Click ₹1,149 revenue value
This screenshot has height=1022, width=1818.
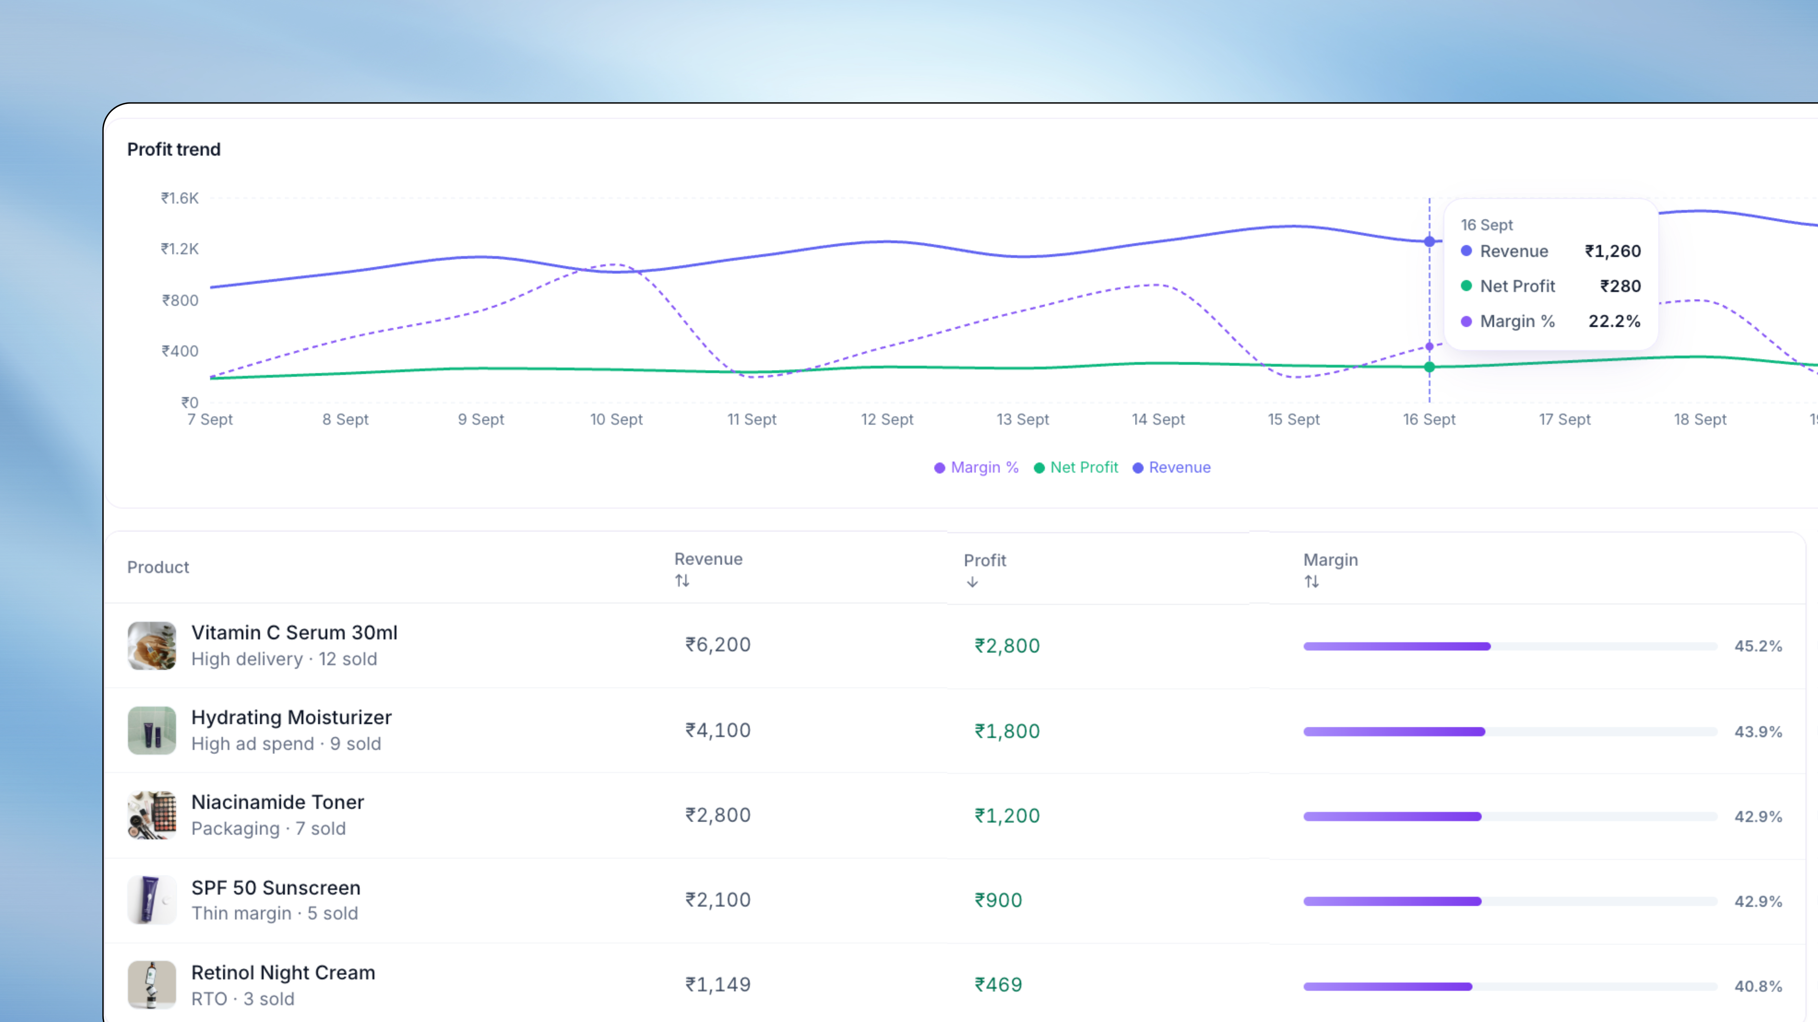point(718,985)
